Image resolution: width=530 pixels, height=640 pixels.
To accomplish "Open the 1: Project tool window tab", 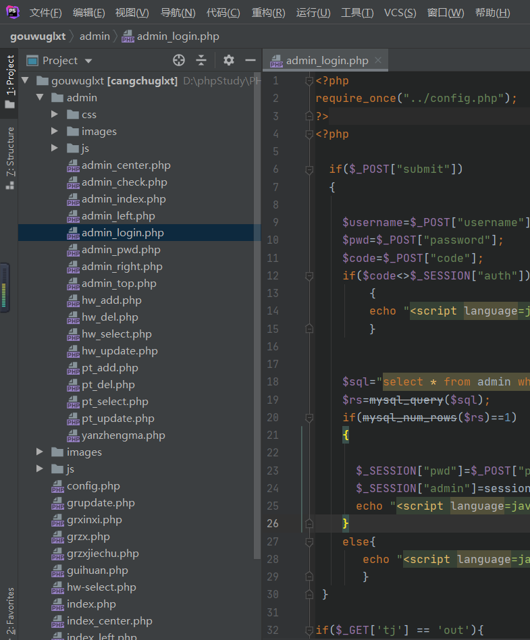I will [9, 82].
